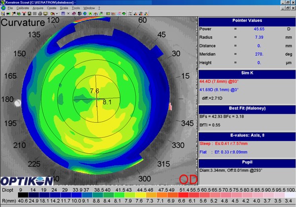
Task: Expand the small dropdown arrow in the toolbar
Action: click(57, 14)
